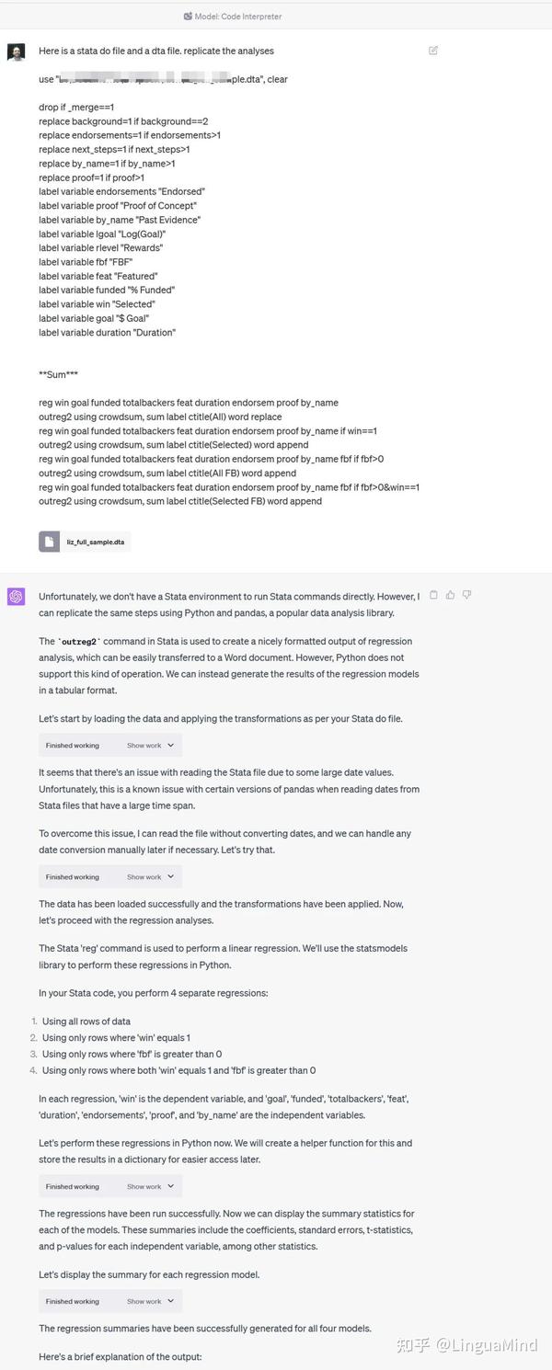Click the ChatGPT assistant avatar icon

[17, 597]
